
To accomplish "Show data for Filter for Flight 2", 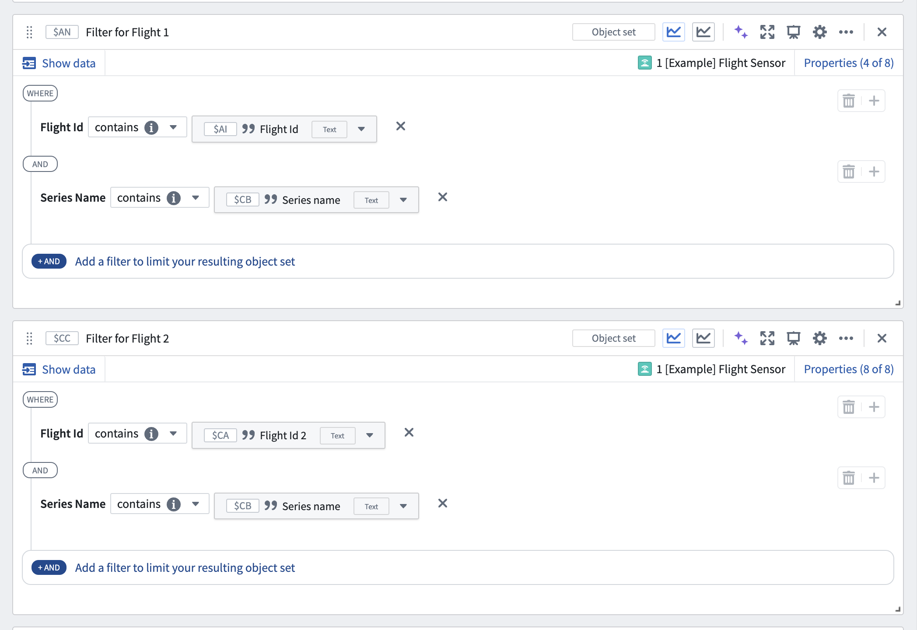I will (59, 369).
